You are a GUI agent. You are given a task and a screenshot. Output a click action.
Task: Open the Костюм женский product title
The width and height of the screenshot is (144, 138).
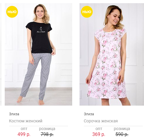pos(26,121)
